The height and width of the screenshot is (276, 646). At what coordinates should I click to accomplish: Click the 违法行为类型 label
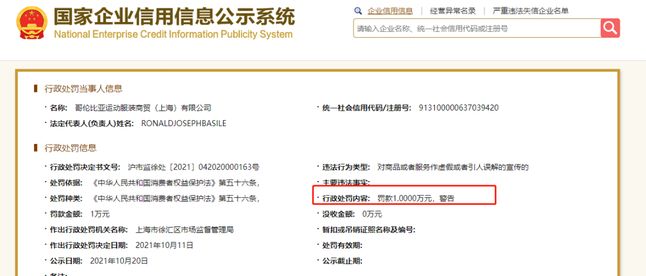tap(346, 167)
